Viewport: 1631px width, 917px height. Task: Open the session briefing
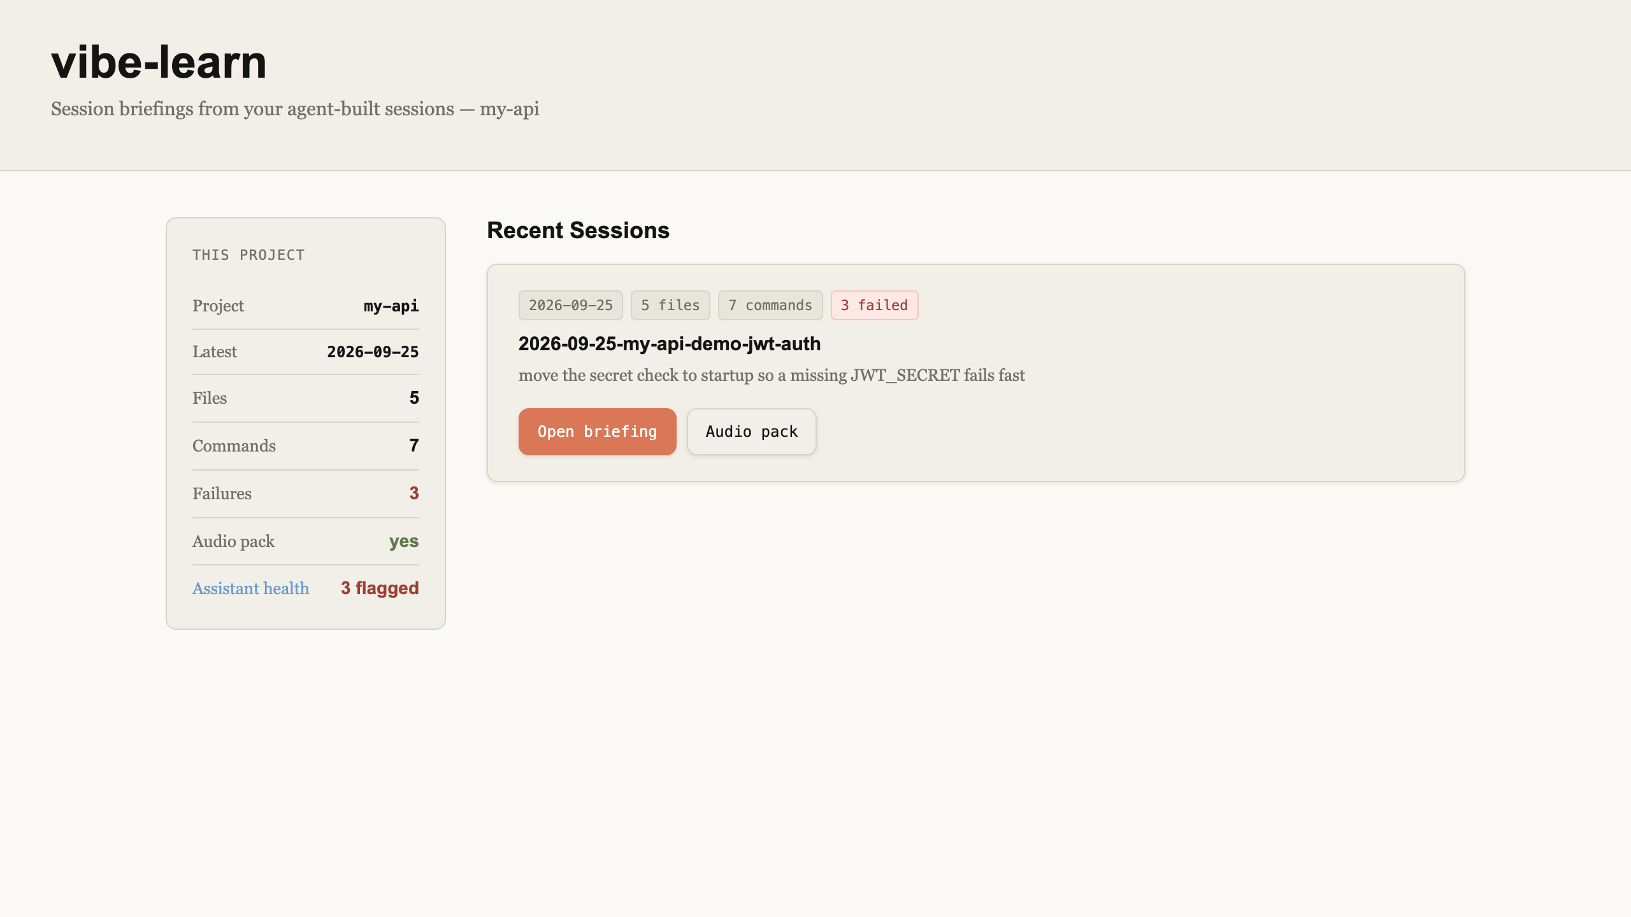pyautogui.click(x=597, y=432)
